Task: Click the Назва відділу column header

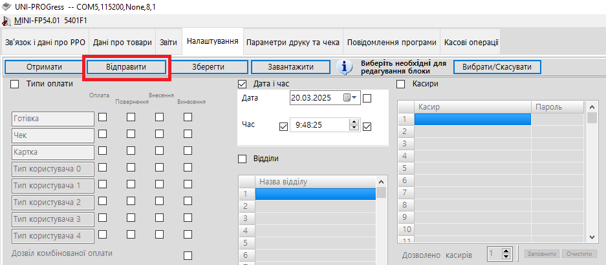Action: pyautogui.click(x=316, y=182)
